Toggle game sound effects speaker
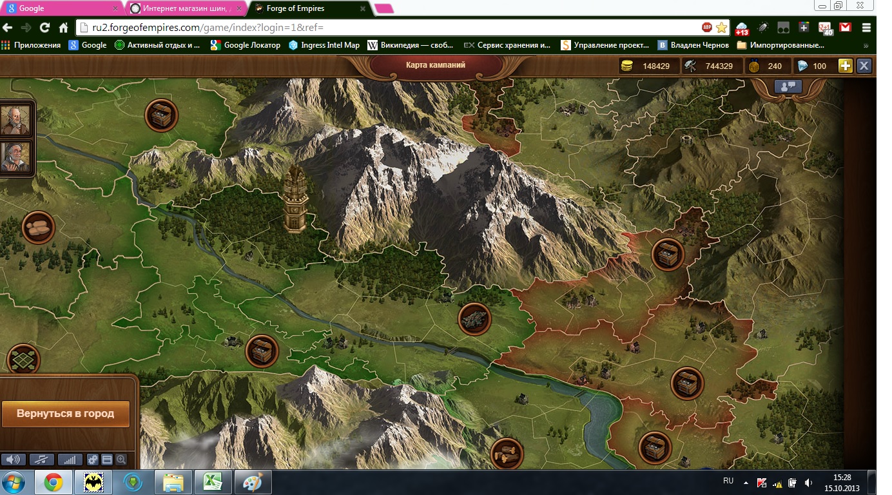Screen dimensions: 892x495 tap(13, 460)
